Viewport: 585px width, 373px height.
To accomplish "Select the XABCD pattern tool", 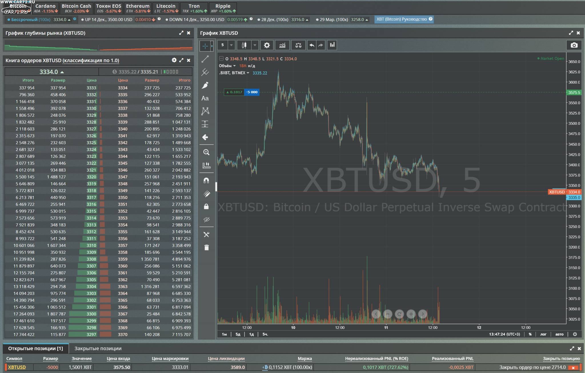I will 205,111.
